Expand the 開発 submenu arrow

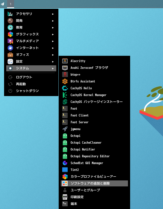tap(53, 21)
